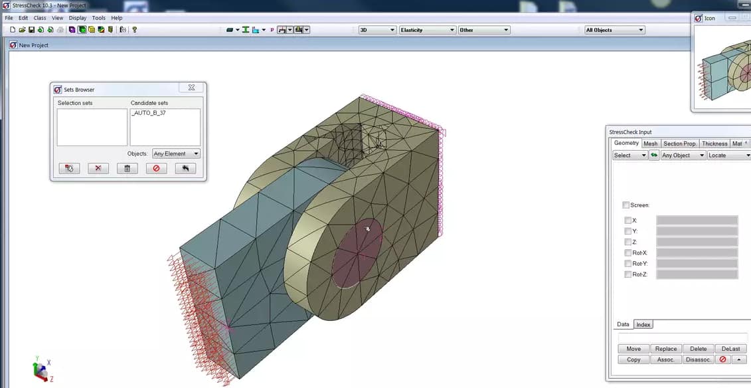Viewport: 751px width, 388px height.
Task: Enable the Screen checkbox
Action: click(x=626, y=205)
